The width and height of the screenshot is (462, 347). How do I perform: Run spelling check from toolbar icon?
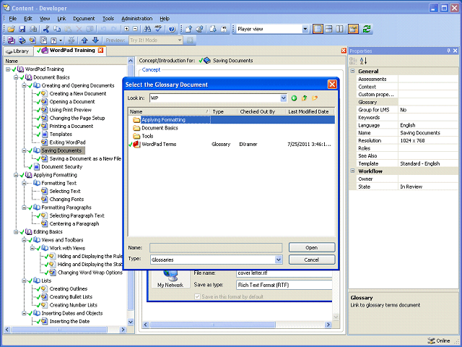[x=158, y=29]
